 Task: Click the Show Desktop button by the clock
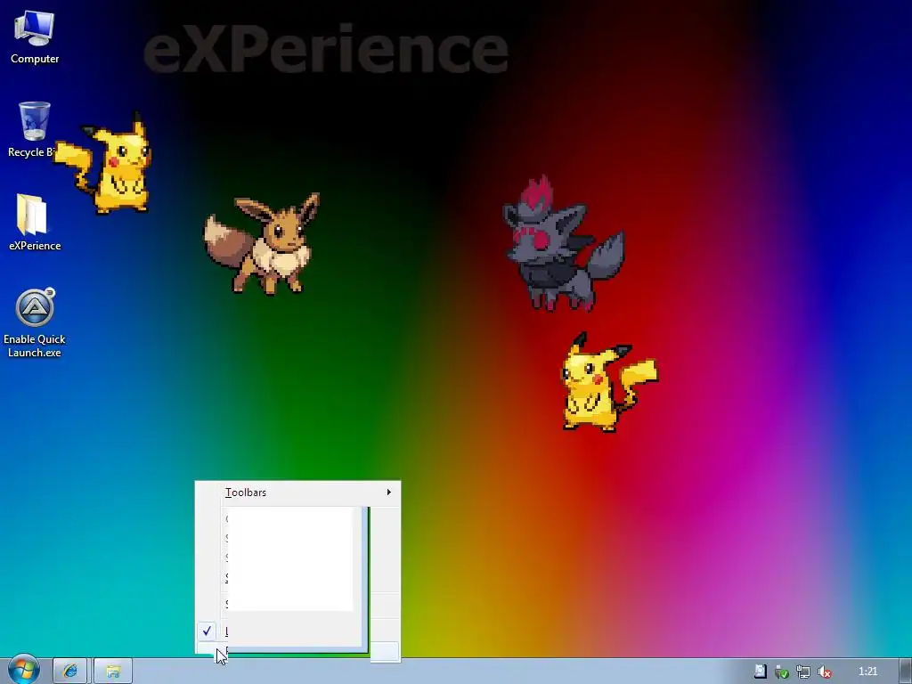(x=906, y=672)
